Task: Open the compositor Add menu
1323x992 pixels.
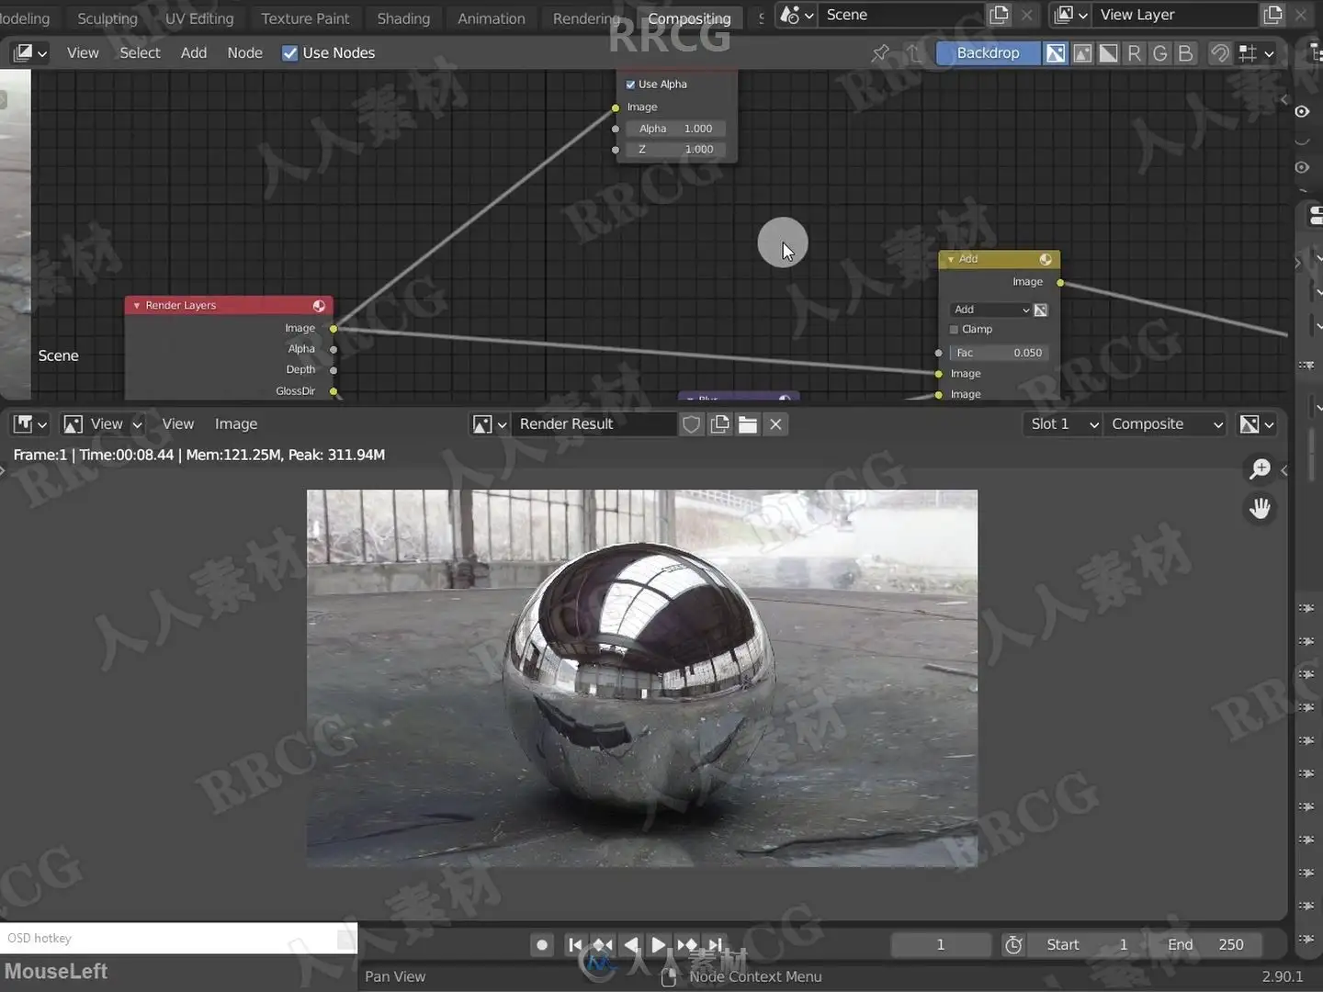Action: coord(194,53)
